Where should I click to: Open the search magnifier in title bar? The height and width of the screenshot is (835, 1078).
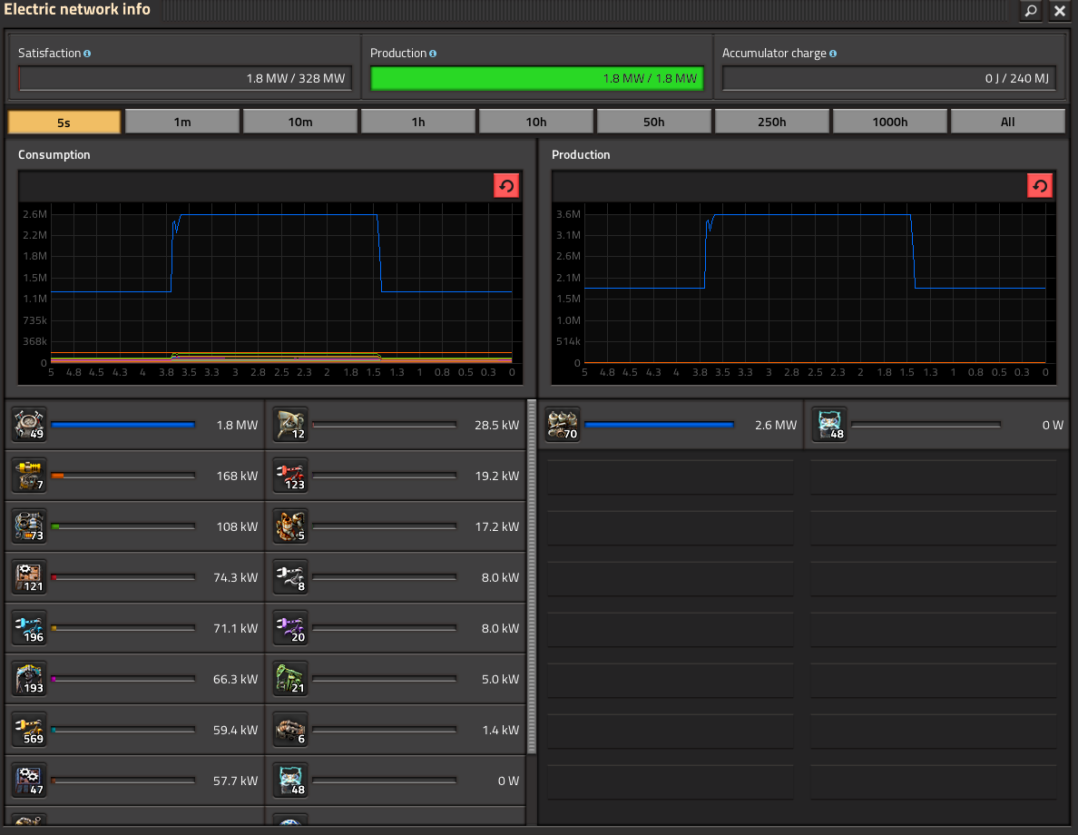click(x=1031, y=10)
